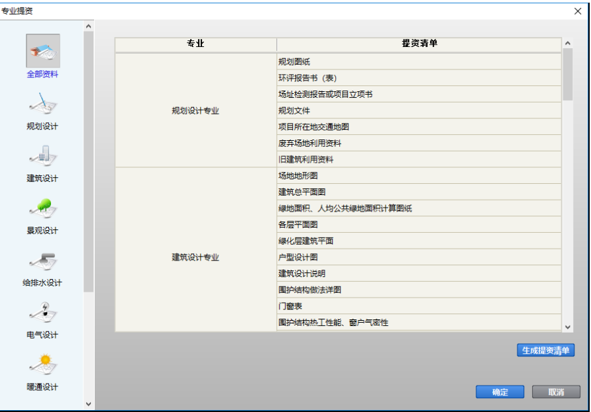Click the sidebar scroll up arrow
Screen dimensions: 591x412
click(88, 26)
